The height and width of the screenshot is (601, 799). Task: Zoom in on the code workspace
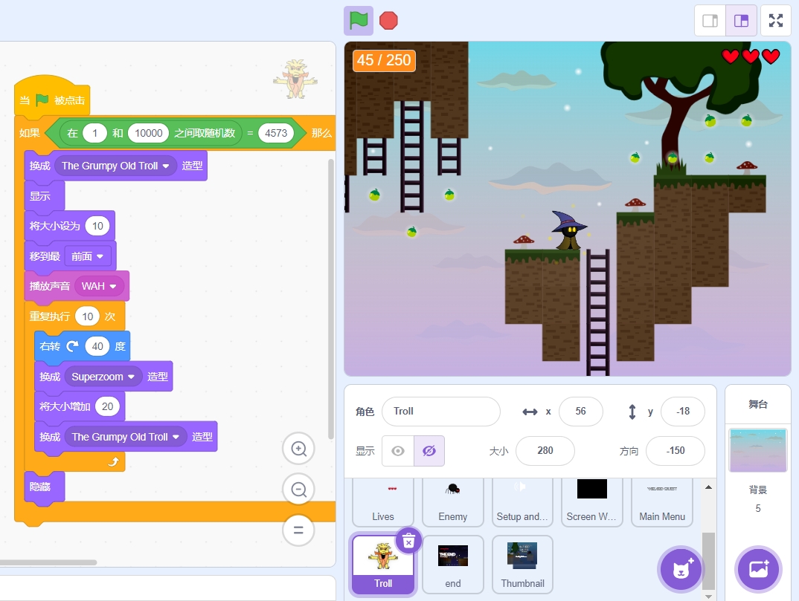click(x=299, y=449)
